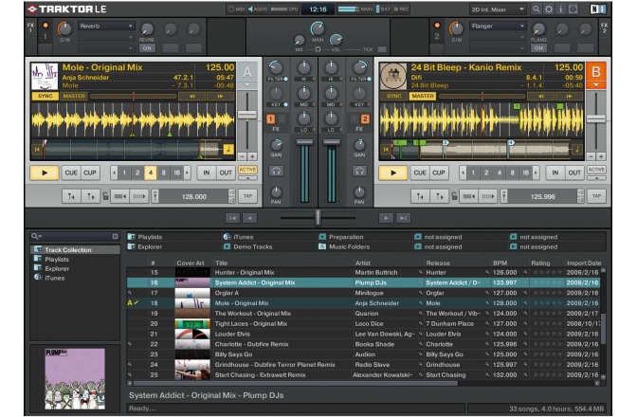Set loop IN on deck A

click(207, 172)
